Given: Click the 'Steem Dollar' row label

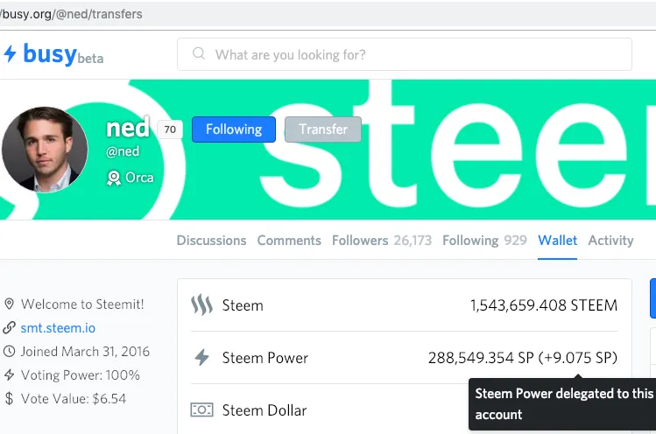Looking at the screenshot, I should [265, 410].
